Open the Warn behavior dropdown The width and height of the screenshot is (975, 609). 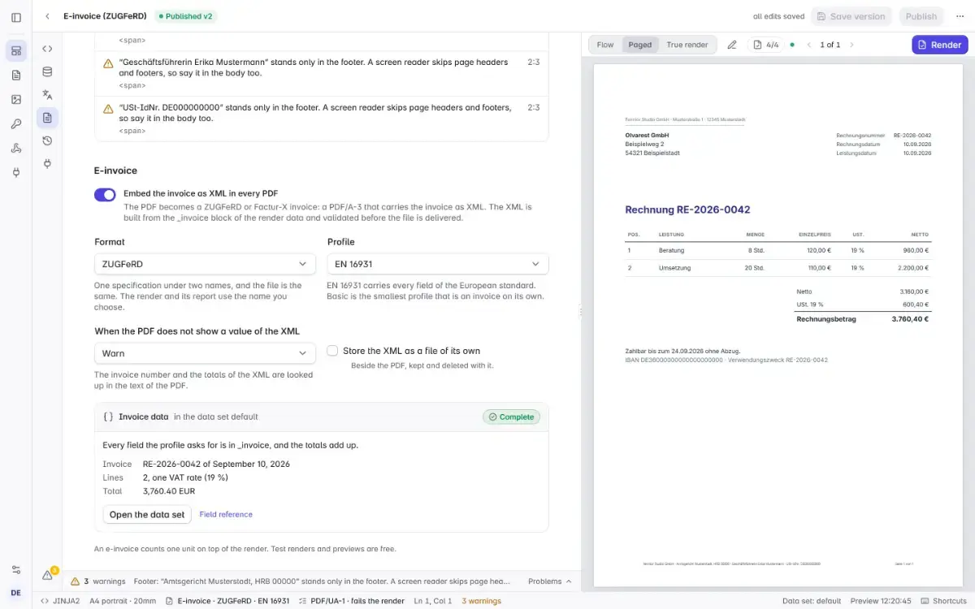(205, 353)
